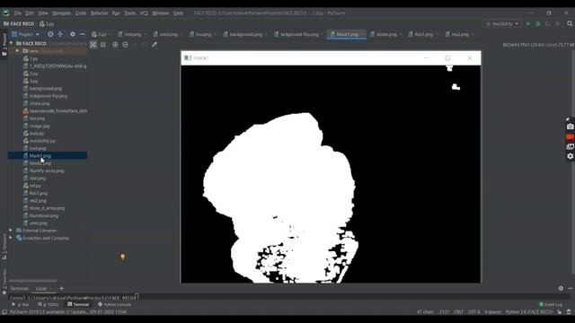Open the Code menu
The height and width of the screenshot is (323, 575).
(81, 13)
